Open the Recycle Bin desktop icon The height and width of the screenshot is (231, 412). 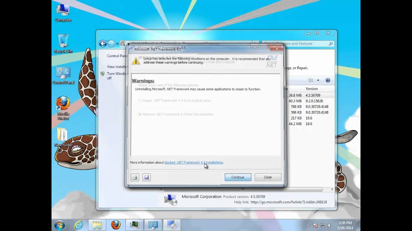[63, 43]
